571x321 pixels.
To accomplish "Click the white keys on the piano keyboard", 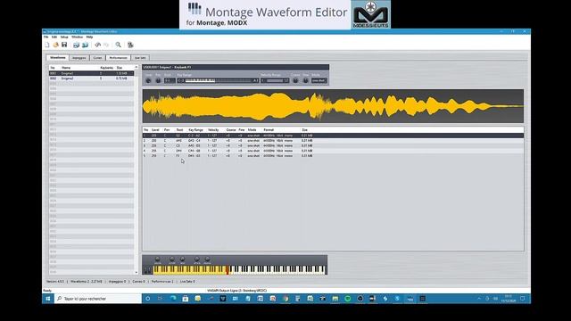I will pyautogui.click(x=277, y=269).
